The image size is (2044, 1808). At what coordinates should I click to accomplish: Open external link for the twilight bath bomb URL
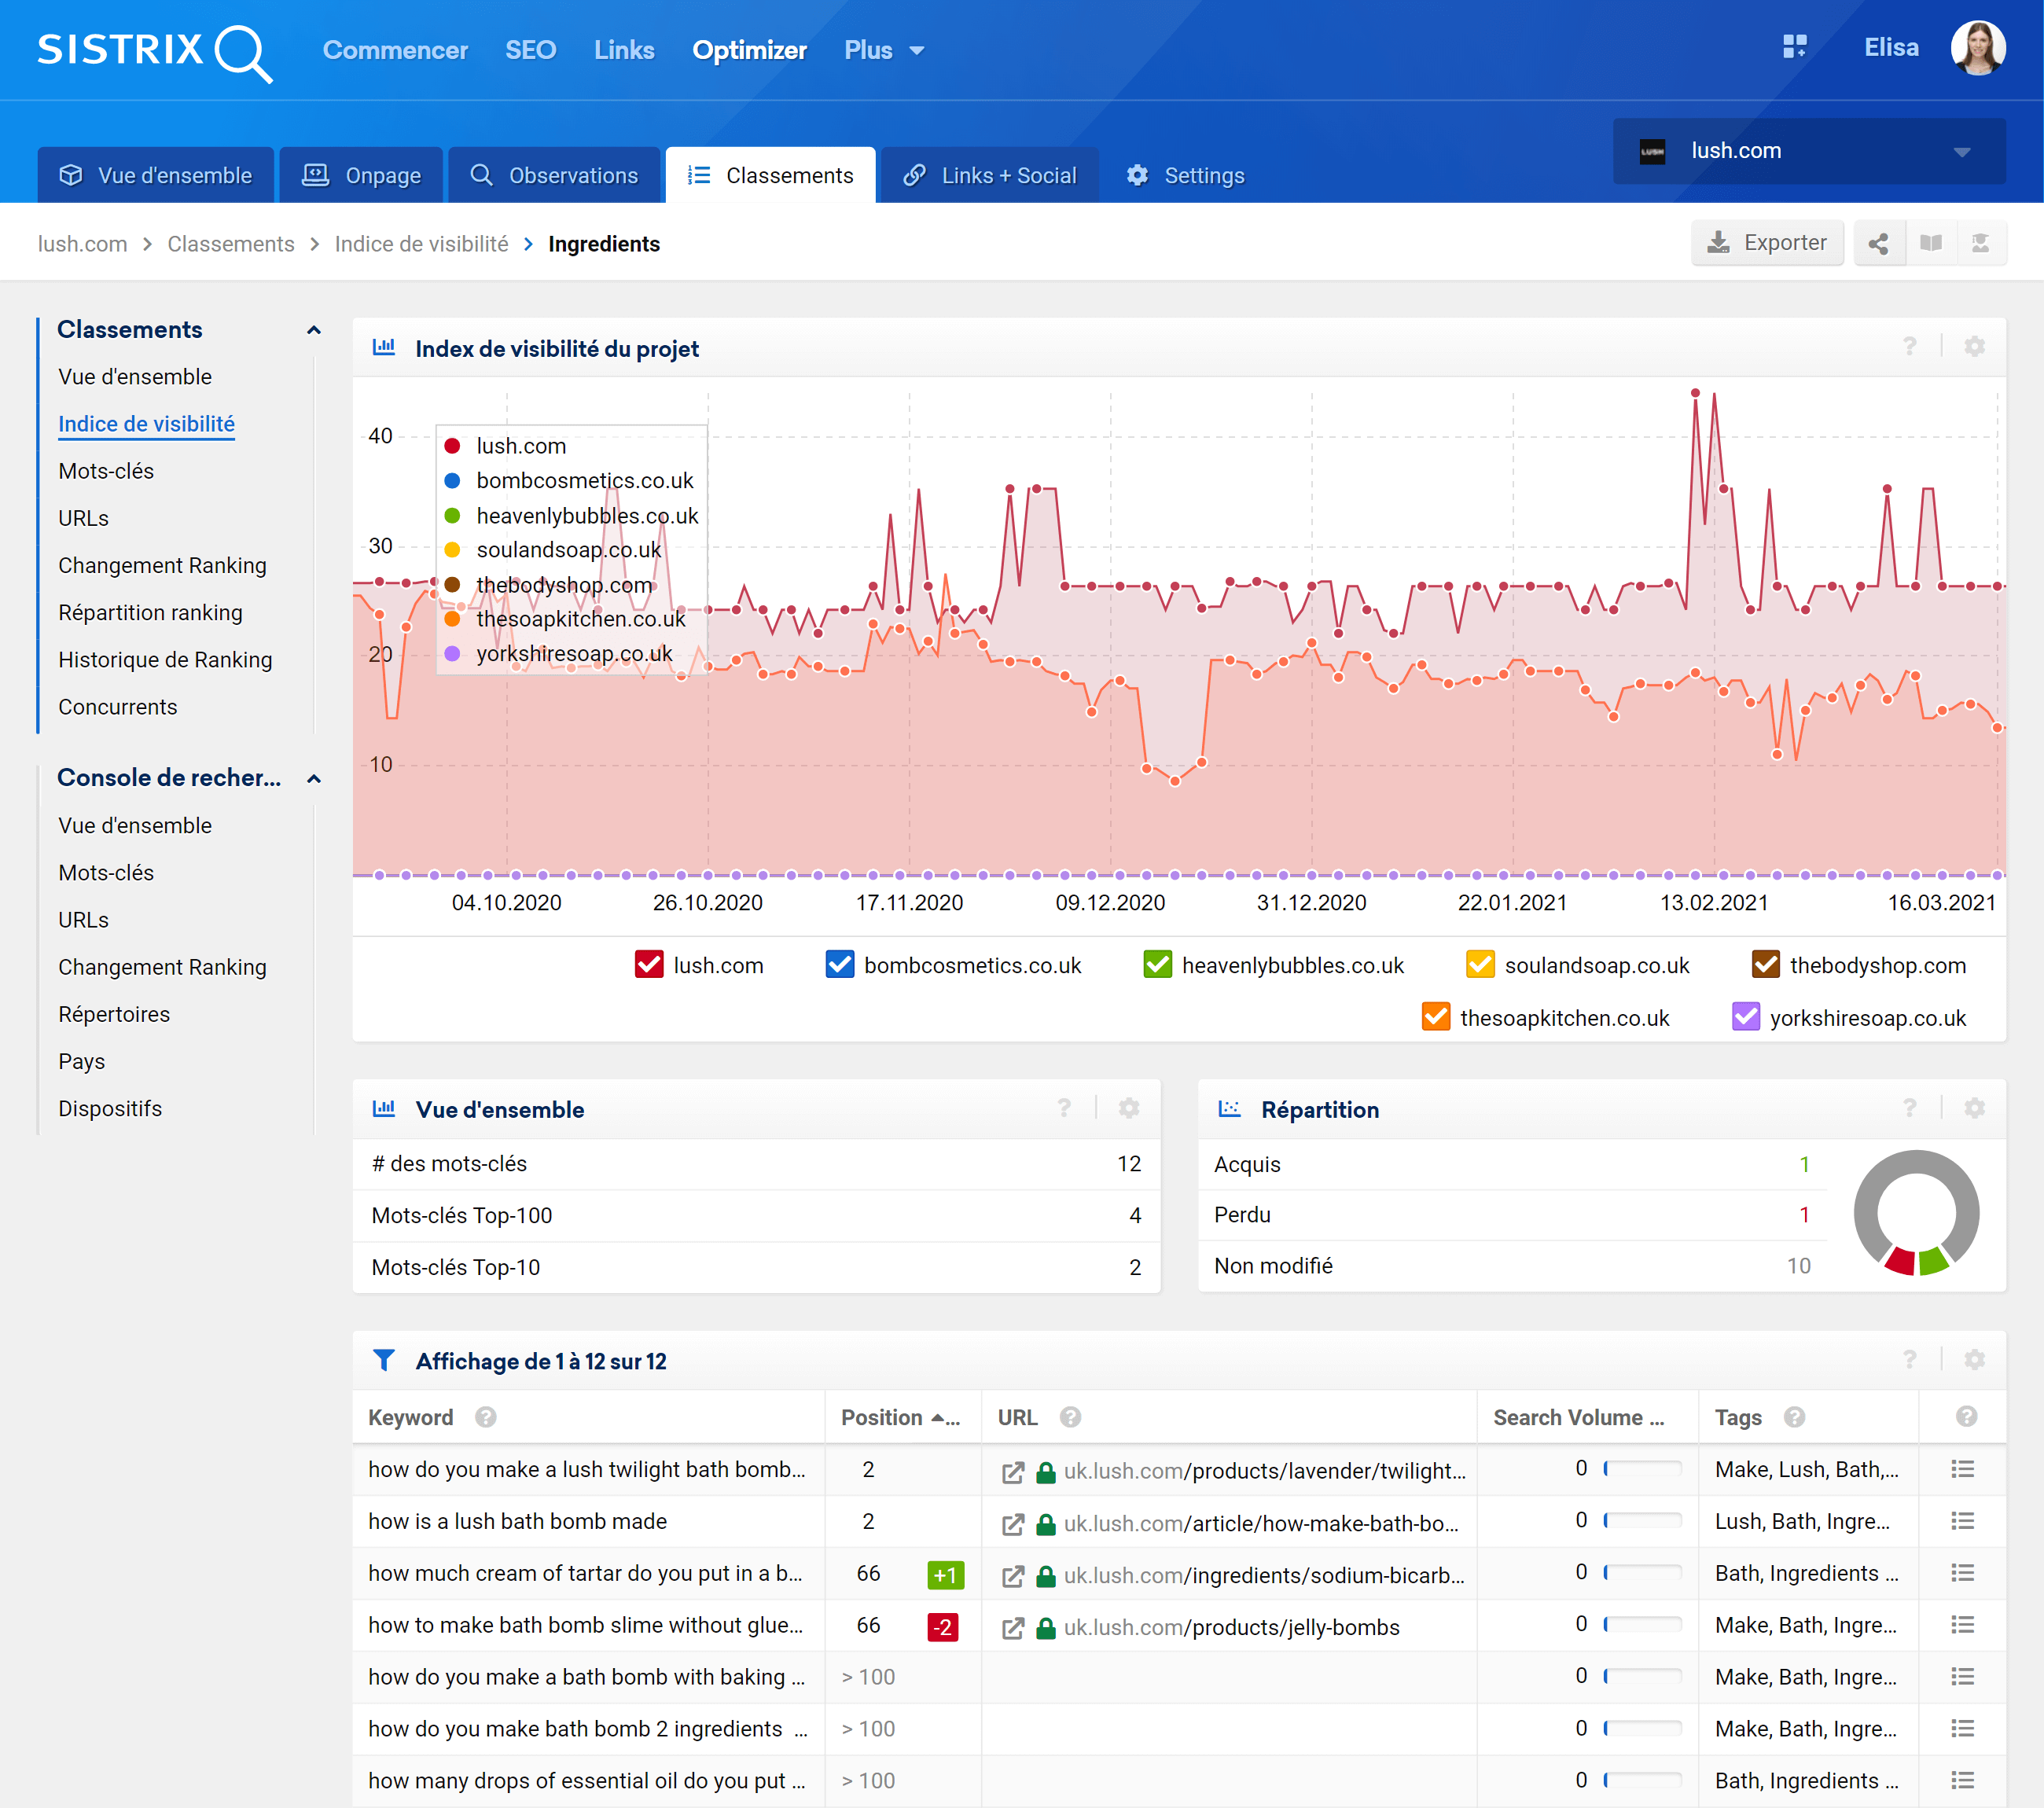coord(1013,1472)
